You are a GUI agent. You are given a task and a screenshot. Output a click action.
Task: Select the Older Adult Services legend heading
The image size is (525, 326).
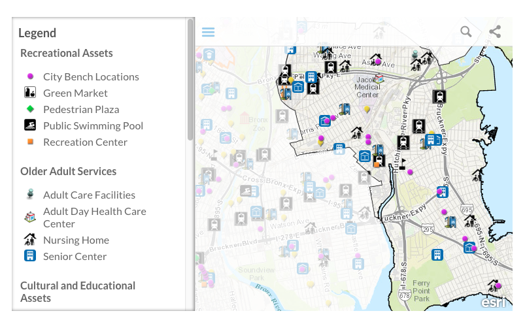(68, 171)
